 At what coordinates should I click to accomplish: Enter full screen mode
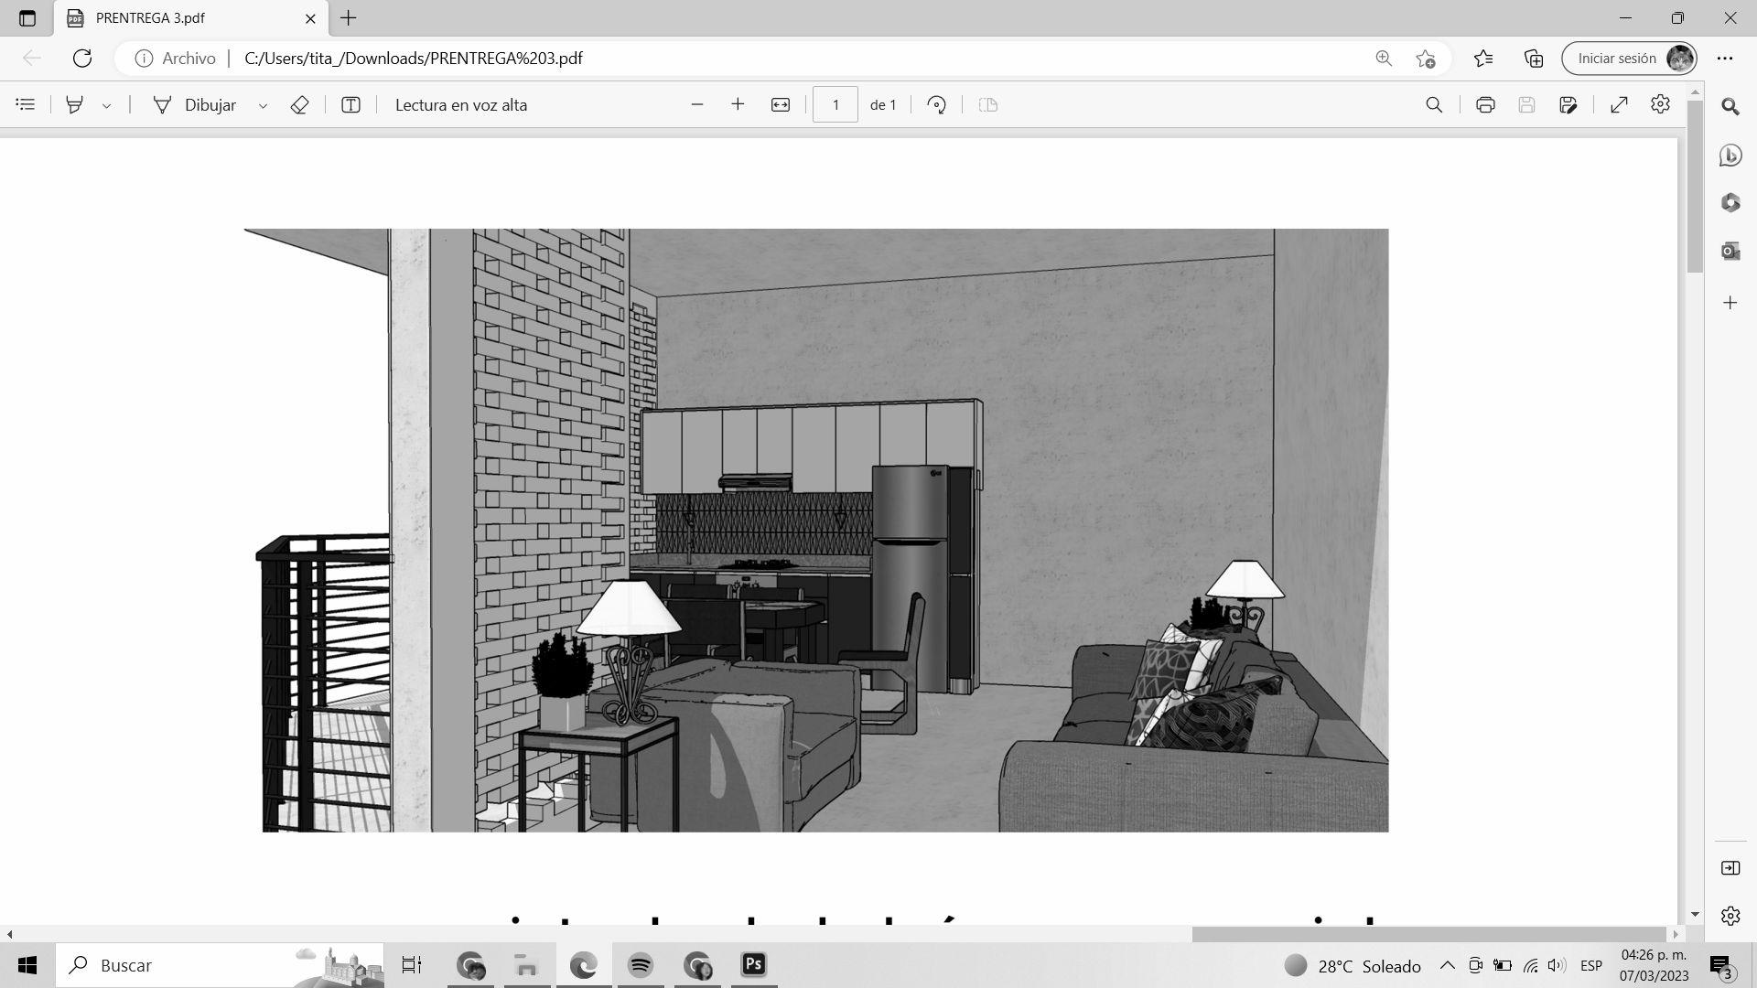tap(1619, 105)
